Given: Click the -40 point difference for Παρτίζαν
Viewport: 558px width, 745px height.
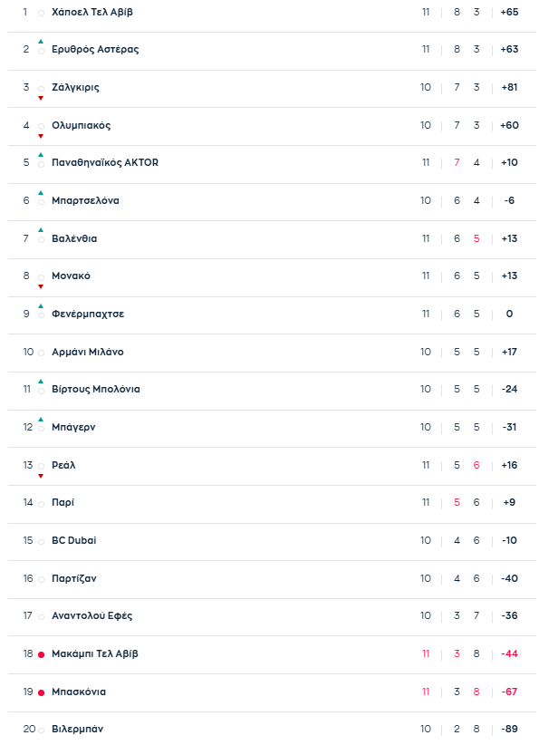Looking at the screenshot, I should (509, 578).
